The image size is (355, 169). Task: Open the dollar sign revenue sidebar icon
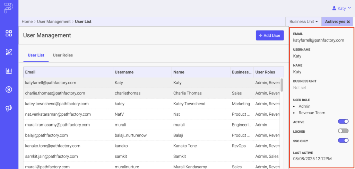point(9,90)
